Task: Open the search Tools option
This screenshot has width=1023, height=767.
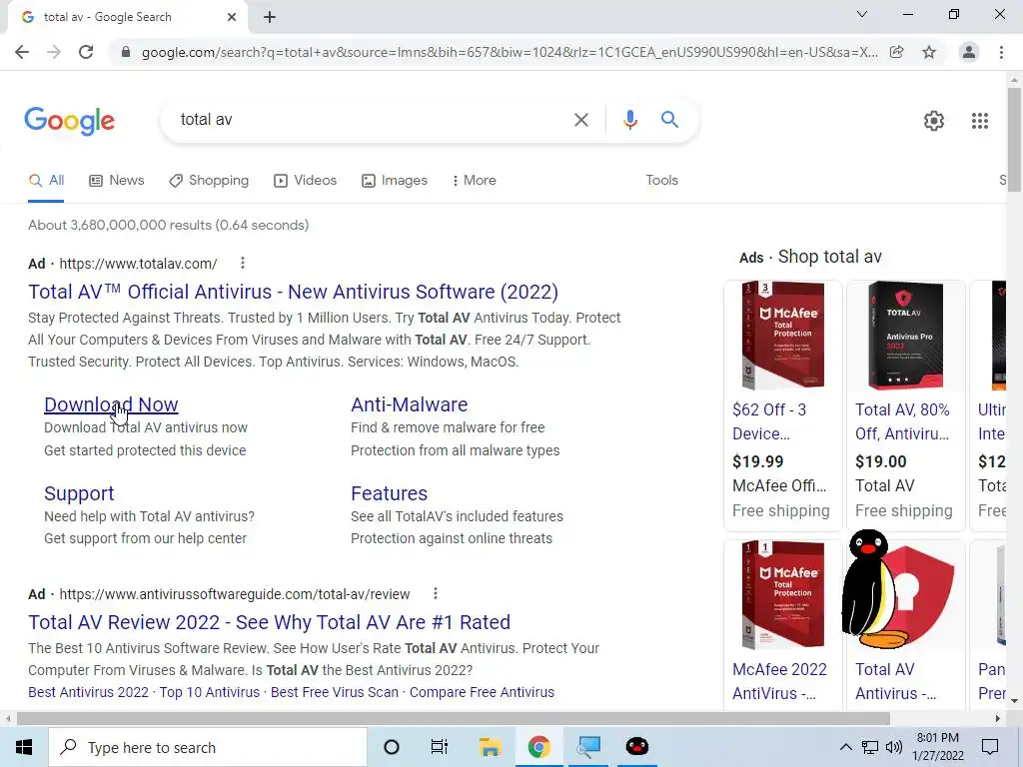Action: pyautogui.click(x=661, y=181)
